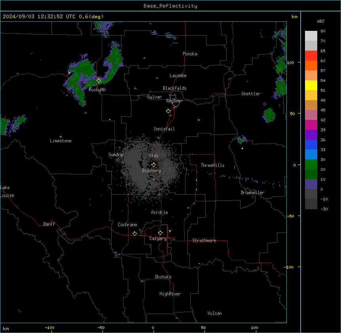Click the Louise label at the left edge
Viewport: 341px width, 333px height.
[7, 195]
